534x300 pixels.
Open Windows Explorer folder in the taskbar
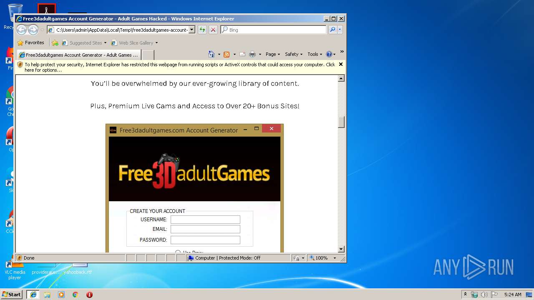point(47,295)
